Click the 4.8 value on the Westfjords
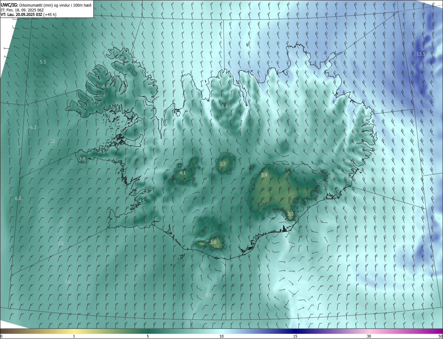This screenshot has height=339, width=443. pyautogui.click(x=106, y=86)
